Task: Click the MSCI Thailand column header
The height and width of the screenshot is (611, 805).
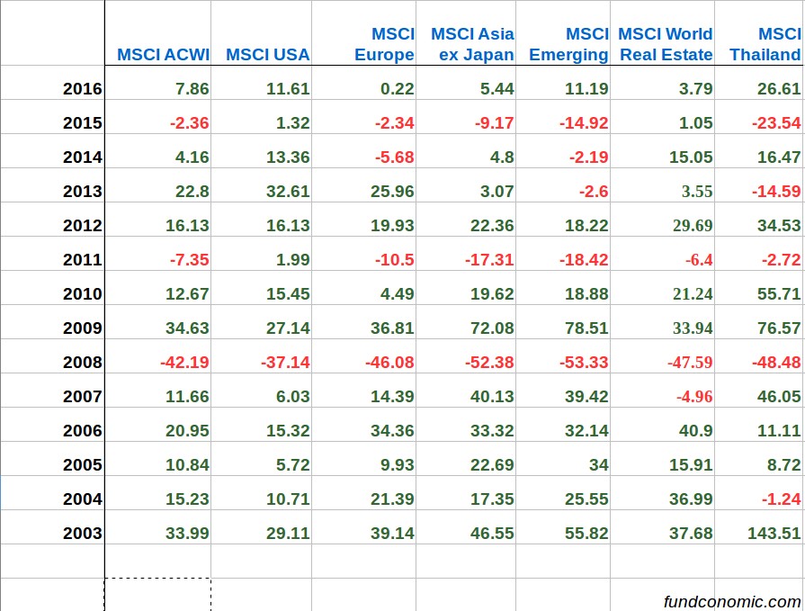Action: [765, 44]
